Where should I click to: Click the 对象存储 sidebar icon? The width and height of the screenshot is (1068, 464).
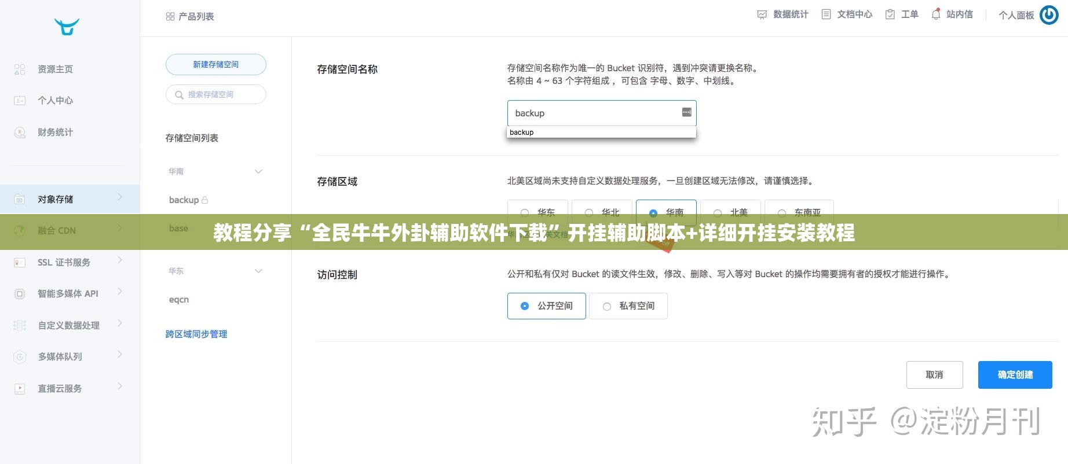[x=20, y=199]
